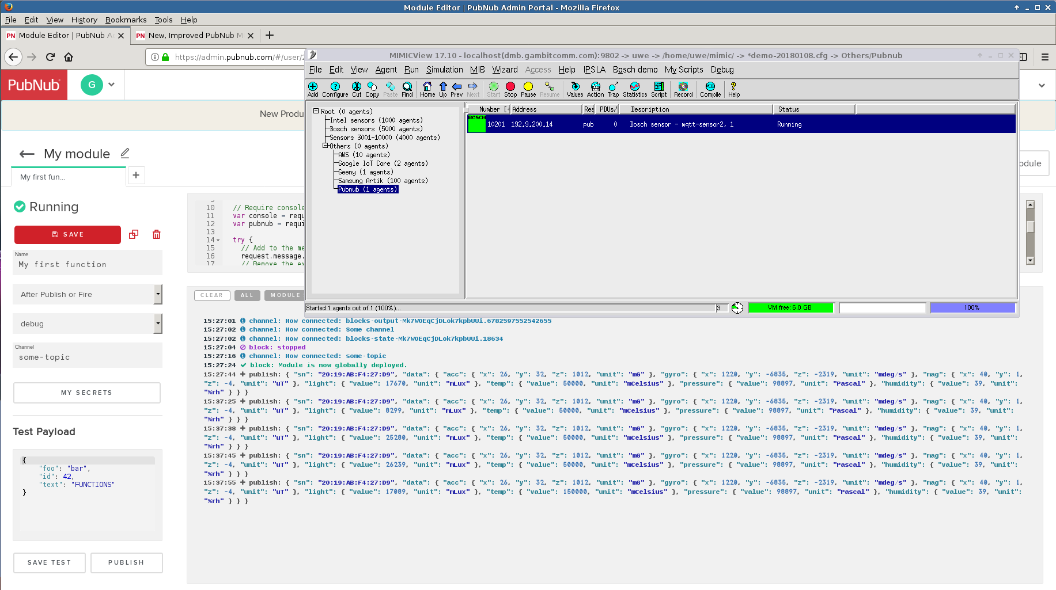
Task: Click the some-topic channel field
Action: point(88,355)
